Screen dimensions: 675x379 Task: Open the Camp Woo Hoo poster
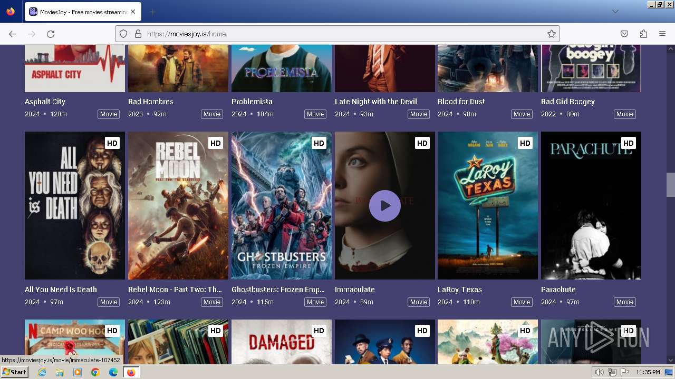click(75, 342)
